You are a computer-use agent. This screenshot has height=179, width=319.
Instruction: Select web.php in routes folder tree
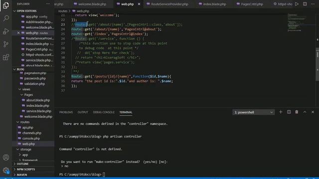point(33,144)
